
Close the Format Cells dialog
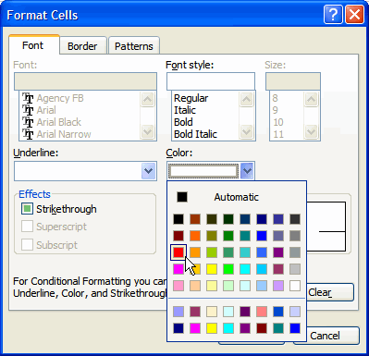(354, 15)
